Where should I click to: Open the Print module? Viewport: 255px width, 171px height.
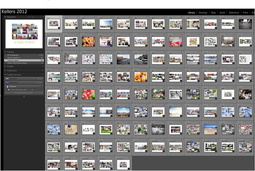tap(245, 13)
